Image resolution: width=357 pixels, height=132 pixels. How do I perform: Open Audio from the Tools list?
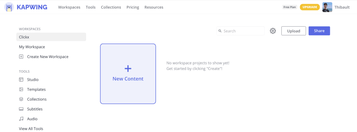32,119
